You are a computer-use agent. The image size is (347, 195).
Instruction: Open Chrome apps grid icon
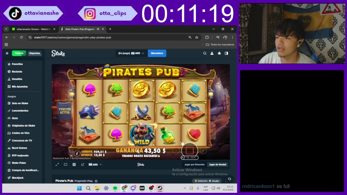(x=6, y=44)
